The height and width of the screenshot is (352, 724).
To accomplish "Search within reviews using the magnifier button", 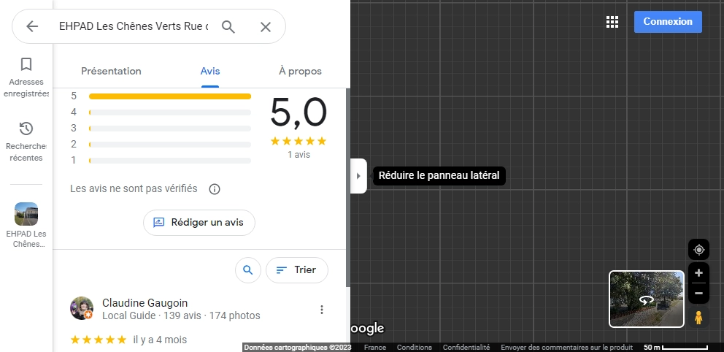I will pyautogui.click(x=248, y=270).
